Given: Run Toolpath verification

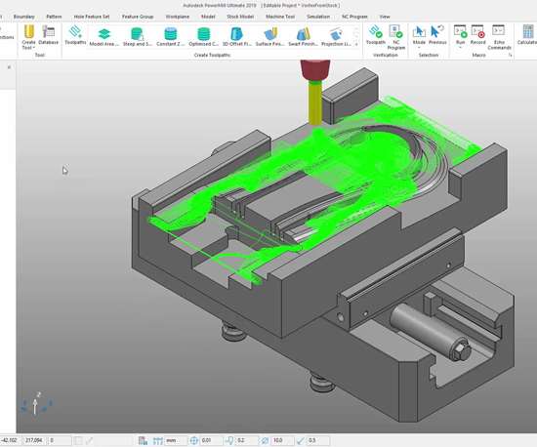Looking at the screenshot, I should coord(375,35).
